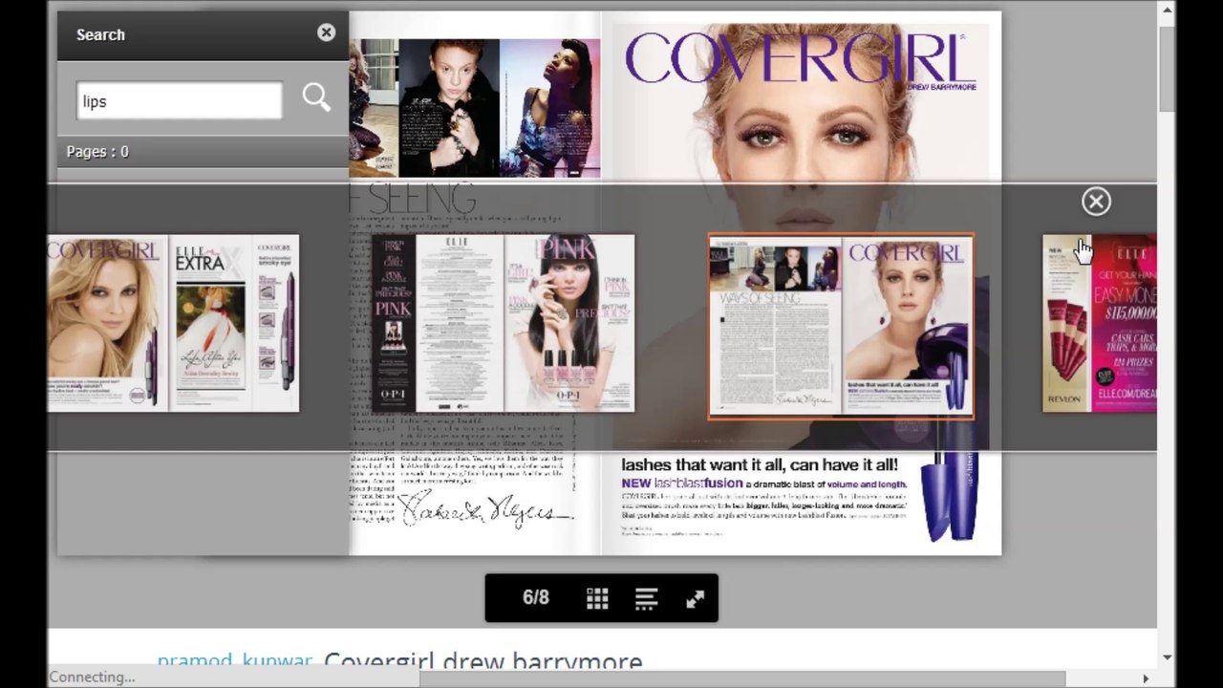Open the Covergirl Elle Extra spread thumbnail
Screen dimensions: 1223x688
click(x=173, y=324)
